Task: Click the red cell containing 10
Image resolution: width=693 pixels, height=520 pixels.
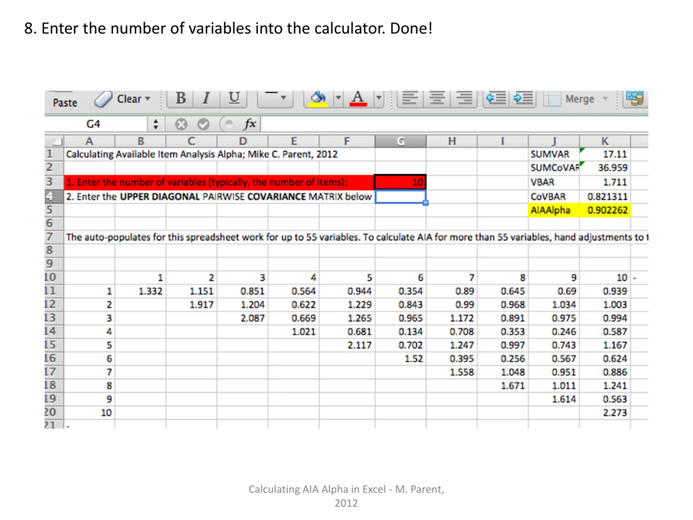Action: [400, 182]
